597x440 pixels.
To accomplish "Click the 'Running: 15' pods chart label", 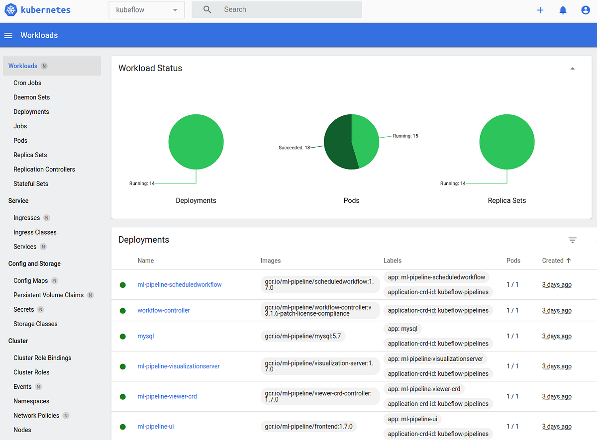I will 405,136.
